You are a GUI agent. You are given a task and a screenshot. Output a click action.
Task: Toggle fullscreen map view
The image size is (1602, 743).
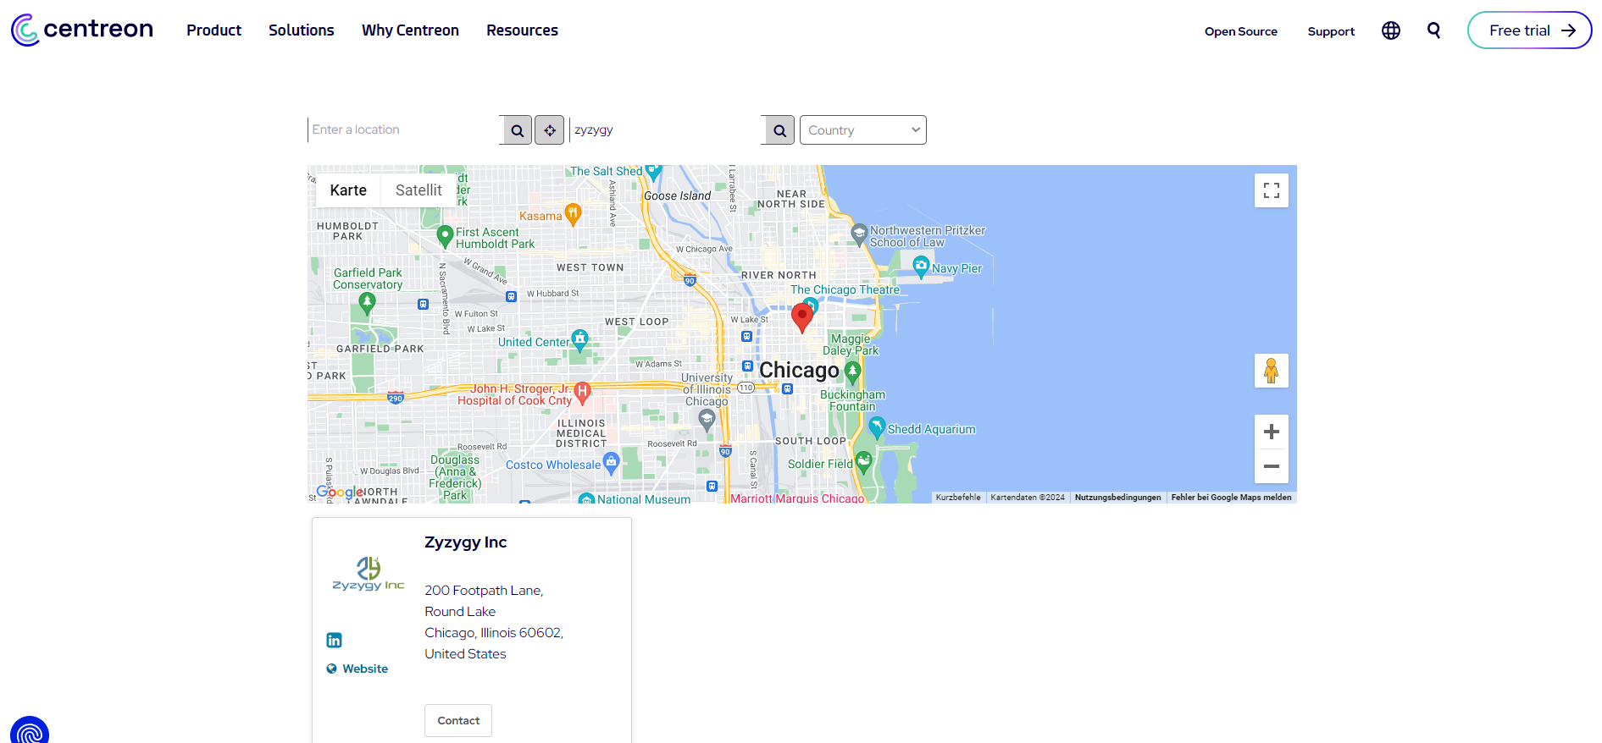tap(1272, 190)
